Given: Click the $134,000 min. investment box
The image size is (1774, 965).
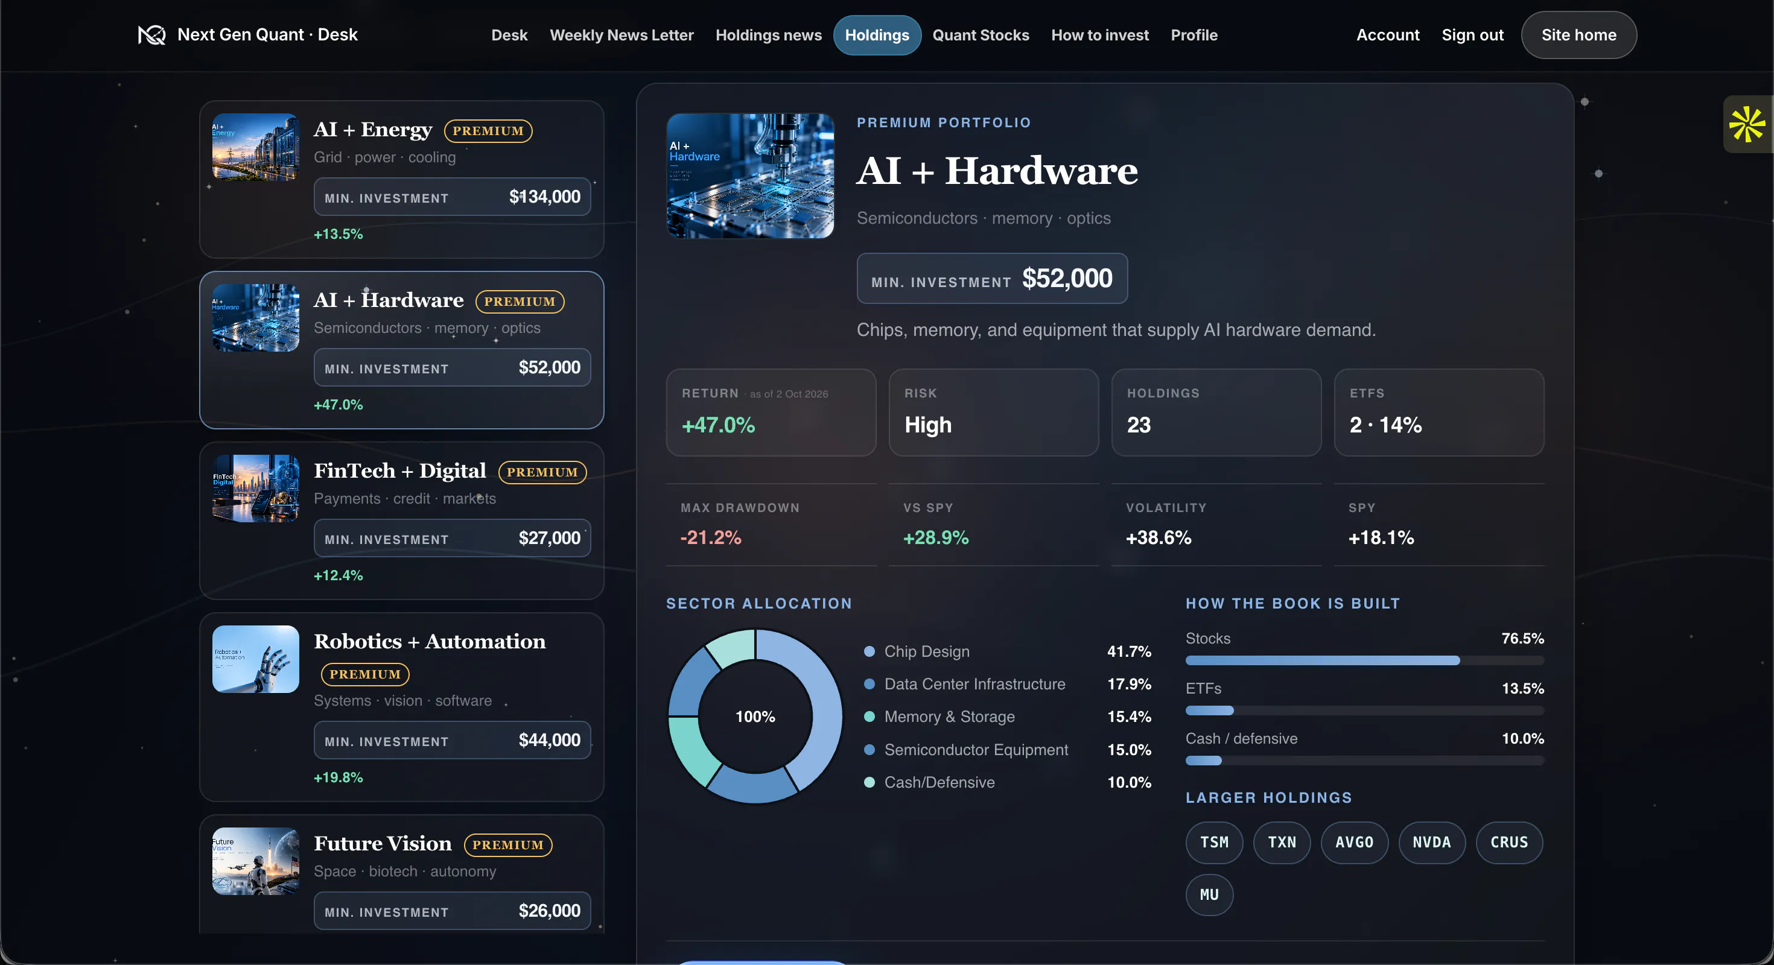Looking at the screenshot, I should (453, 197).
